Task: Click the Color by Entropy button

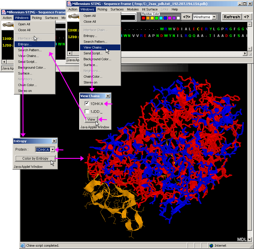Action: point(35,159)
